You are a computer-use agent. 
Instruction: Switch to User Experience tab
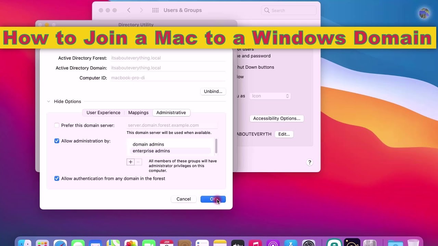(103, 113)
